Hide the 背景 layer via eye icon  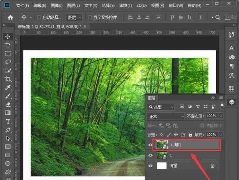[150, 165]
